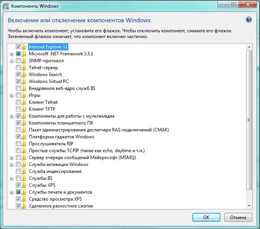Click folder icon beside Клиент Telnet

(x=24, y=102)
